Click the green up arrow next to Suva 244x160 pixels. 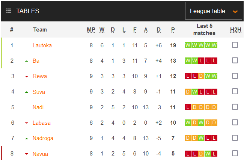click(x=27, y=92)
